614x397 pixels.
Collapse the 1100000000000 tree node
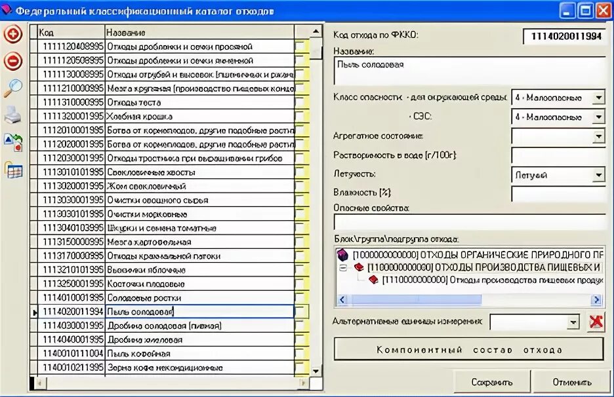344,268
